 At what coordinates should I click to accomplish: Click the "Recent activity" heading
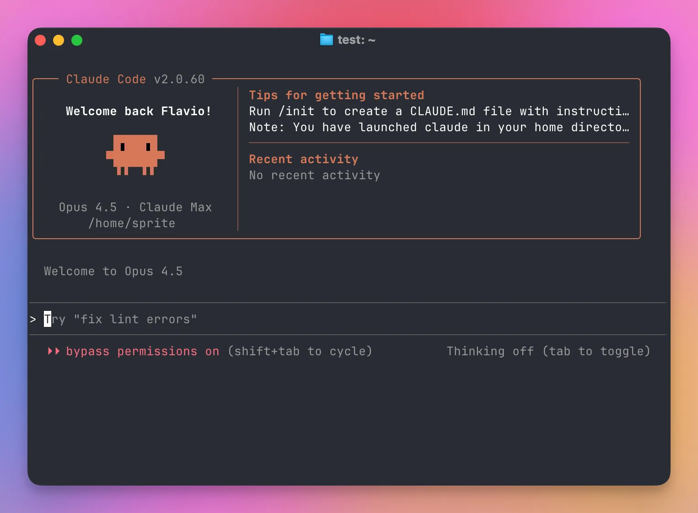coord(304,159)
